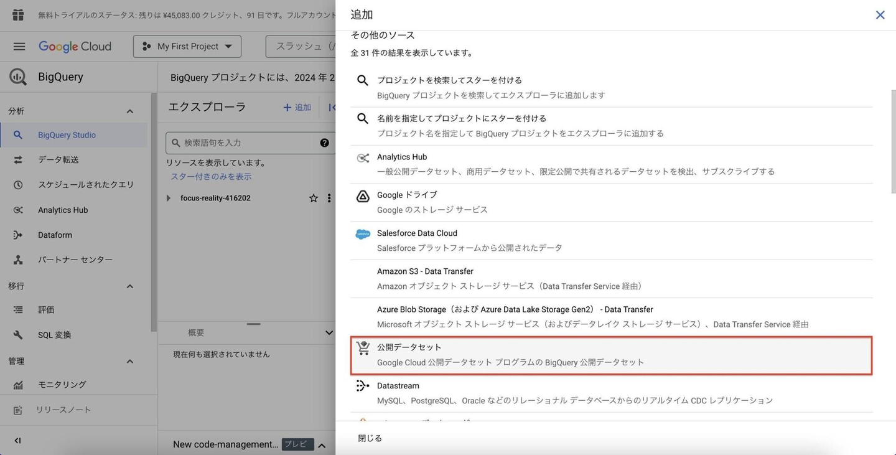This screenshot has height=455, width=896.
Task: Click the explorer 検索語句を入力 search field
Action: click(x=250, y=143)
